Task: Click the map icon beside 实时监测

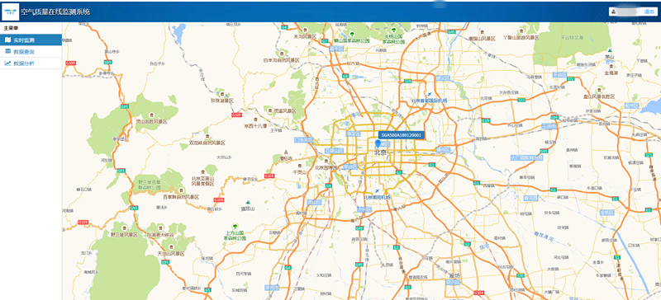Action: 7,40
